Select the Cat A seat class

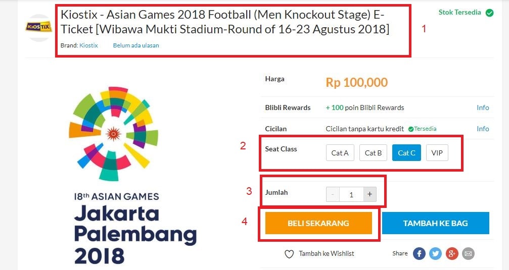(x=340, y=153)
